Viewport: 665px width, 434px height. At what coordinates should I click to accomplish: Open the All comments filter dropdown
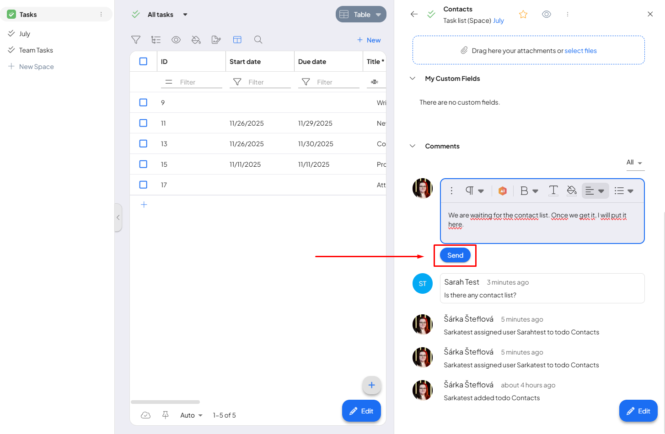(634, 163)
